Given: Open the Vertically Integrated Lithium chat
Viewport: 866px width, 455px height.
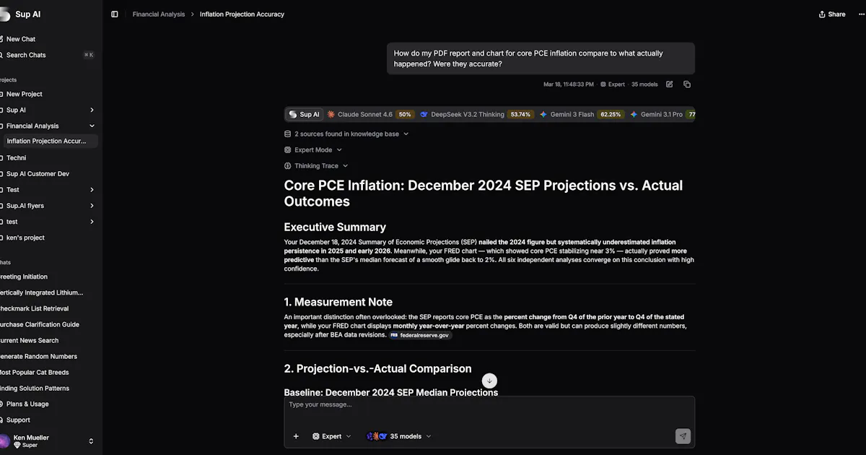Looking at the screenshot, I should click(x=41, y=292).
